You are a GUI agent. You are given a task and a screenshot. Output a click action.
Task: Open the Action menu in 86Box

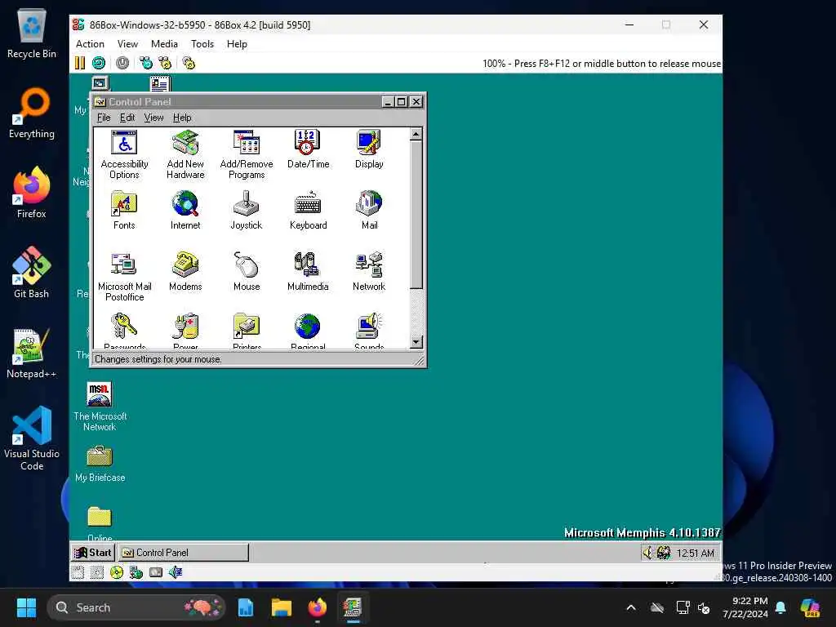[x=90, y=44]
